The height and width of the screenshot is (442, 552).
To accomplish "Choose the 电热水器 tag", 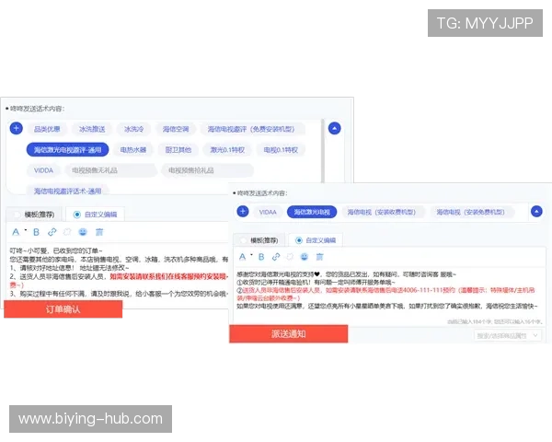I will [x=133, y=150].
